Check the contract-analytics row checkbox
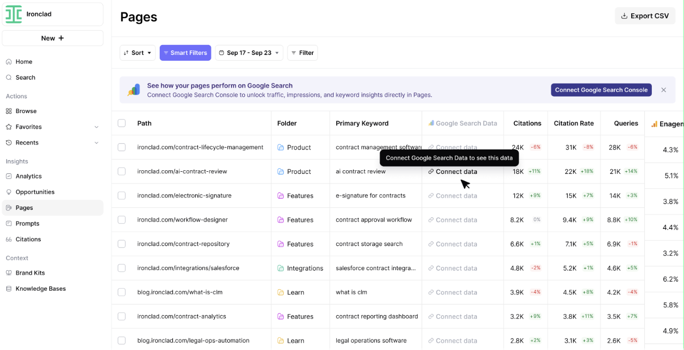 (122, 317)
